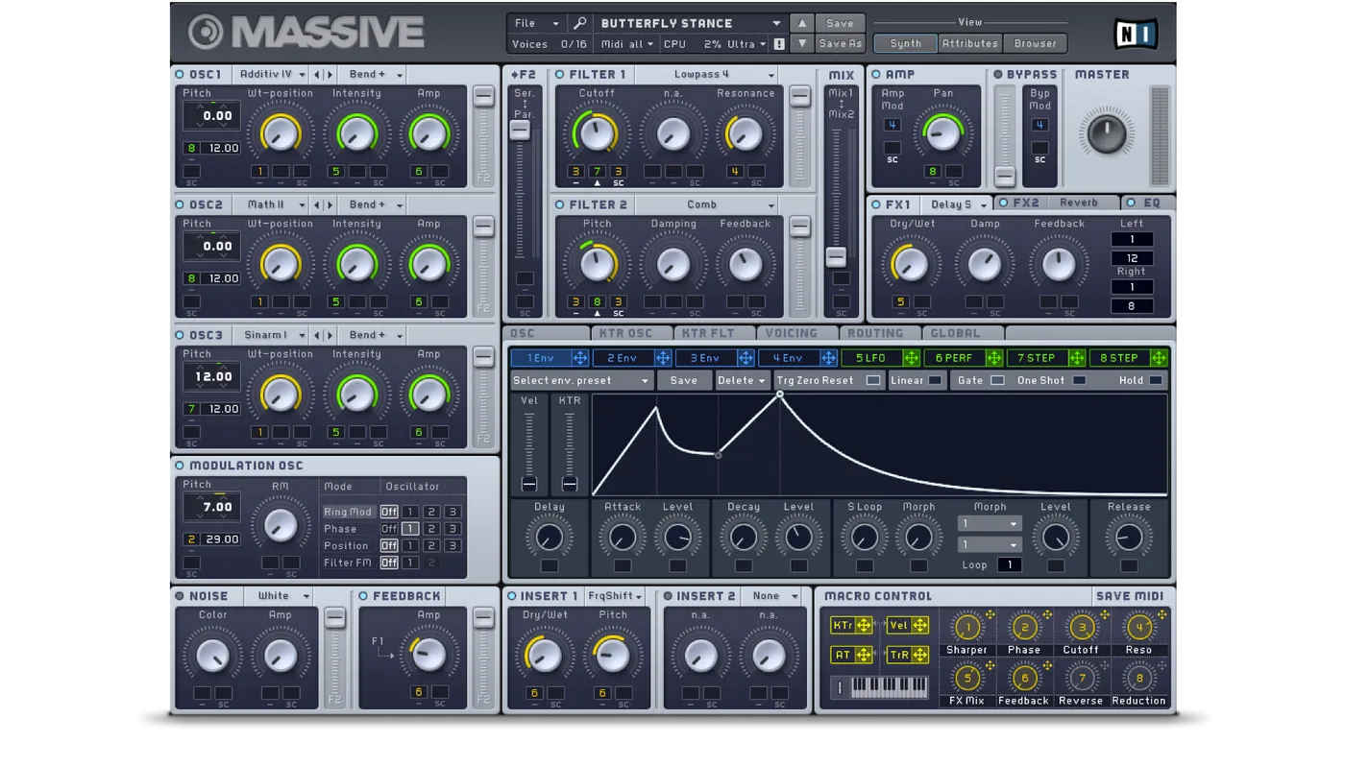Switch to the KTR OSC tab
This screenshot has width=1345, height=766.
631,333
